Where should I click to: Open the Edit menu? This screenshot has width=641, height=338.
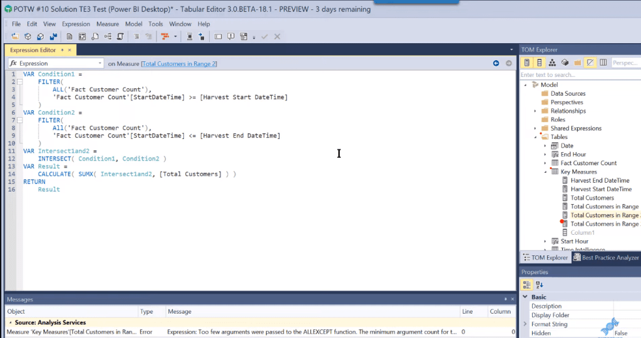point(32,24)
